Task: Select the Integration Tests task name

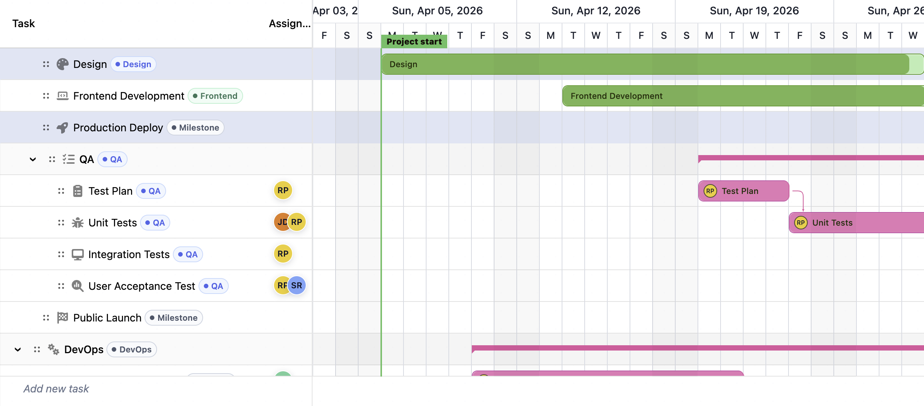Action: click(x=129, y=254)
